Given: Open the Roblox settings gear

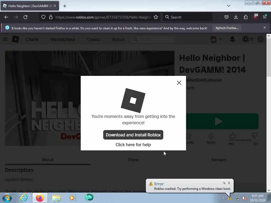Looking at the screenshot, I should point(260,39).
